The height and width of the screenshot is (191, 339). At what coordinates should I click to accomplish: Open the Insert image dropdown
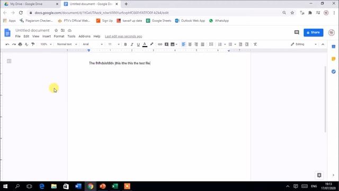click(174, 44)
